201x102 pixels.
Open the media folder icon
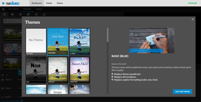12,14
